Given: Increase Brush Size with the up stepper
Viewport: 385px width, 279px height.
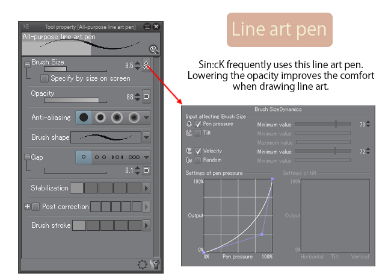Looking at the screenshot, I should tap(138, 63).
